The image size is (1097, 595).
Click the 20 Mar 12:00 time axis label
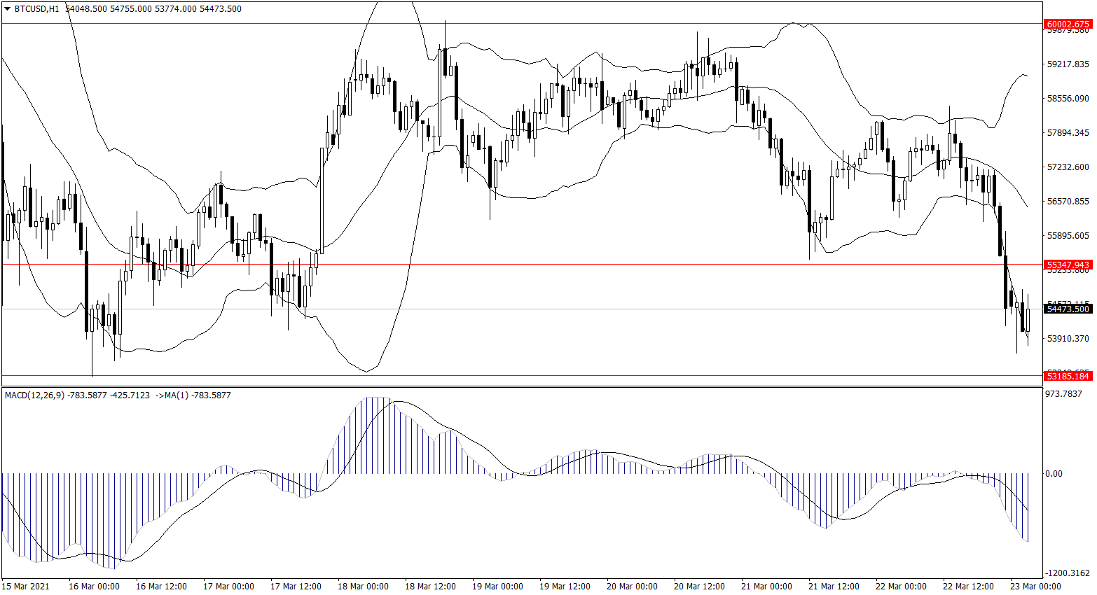pyautogui.click(x=699, y=587)
